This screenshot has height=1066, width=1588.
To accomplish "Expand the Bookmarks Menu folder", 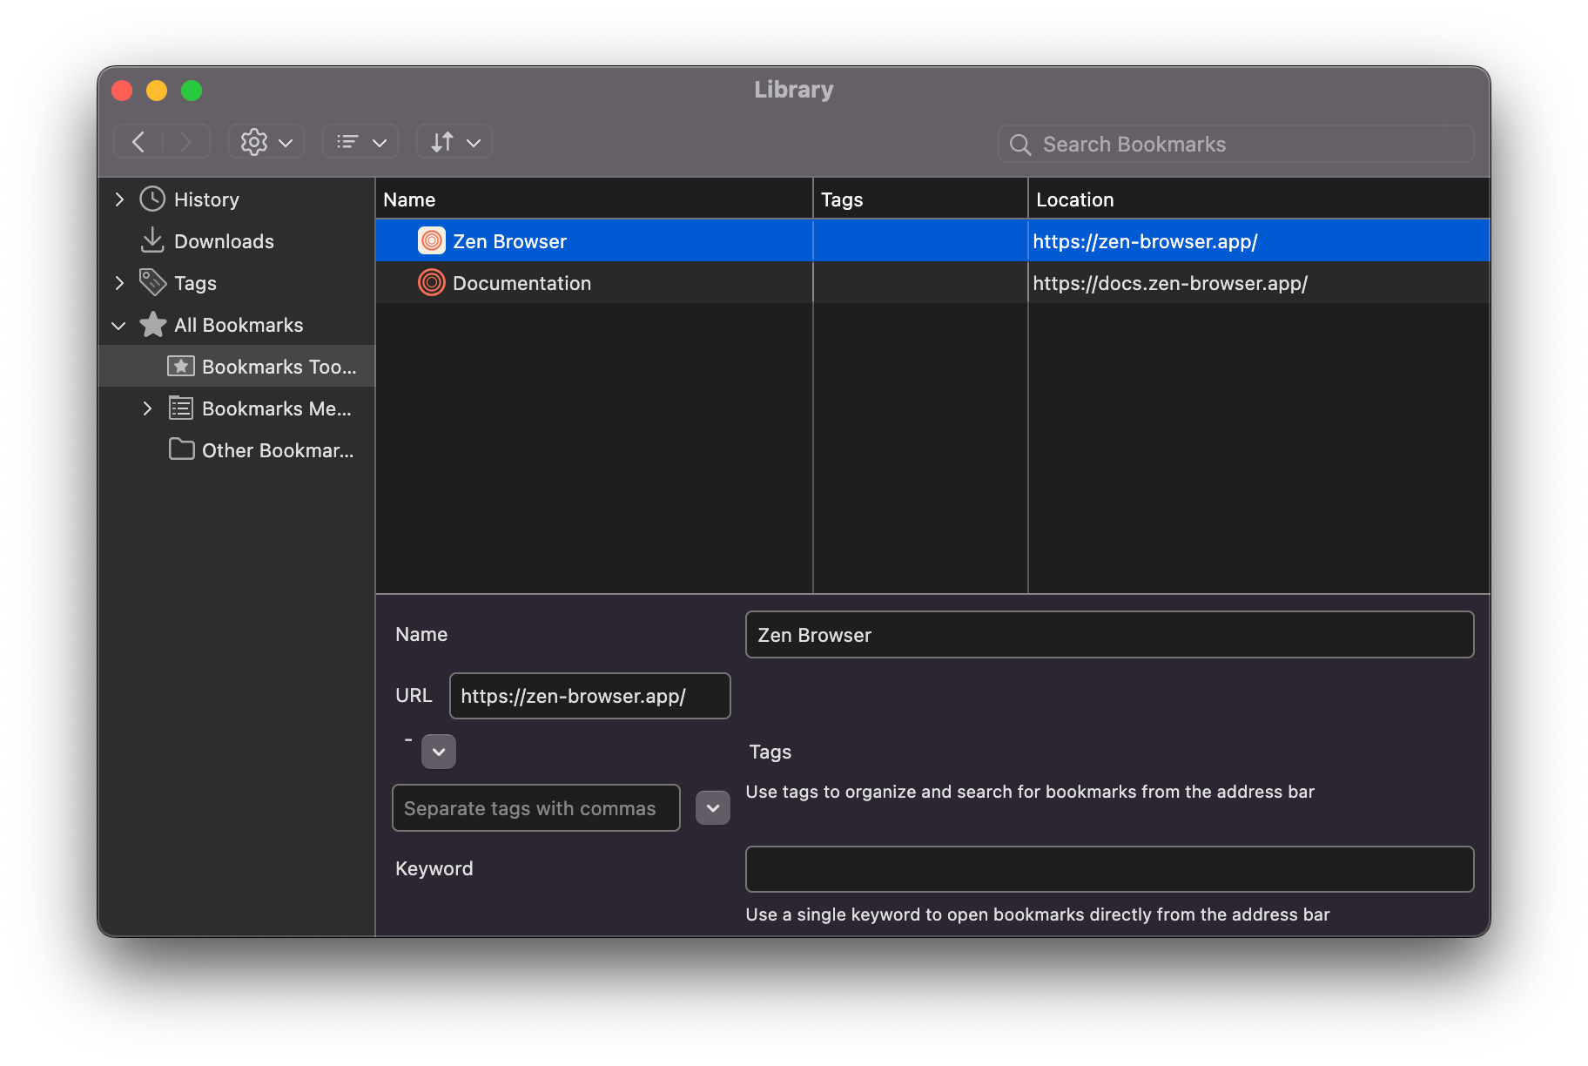I will 147,408.
